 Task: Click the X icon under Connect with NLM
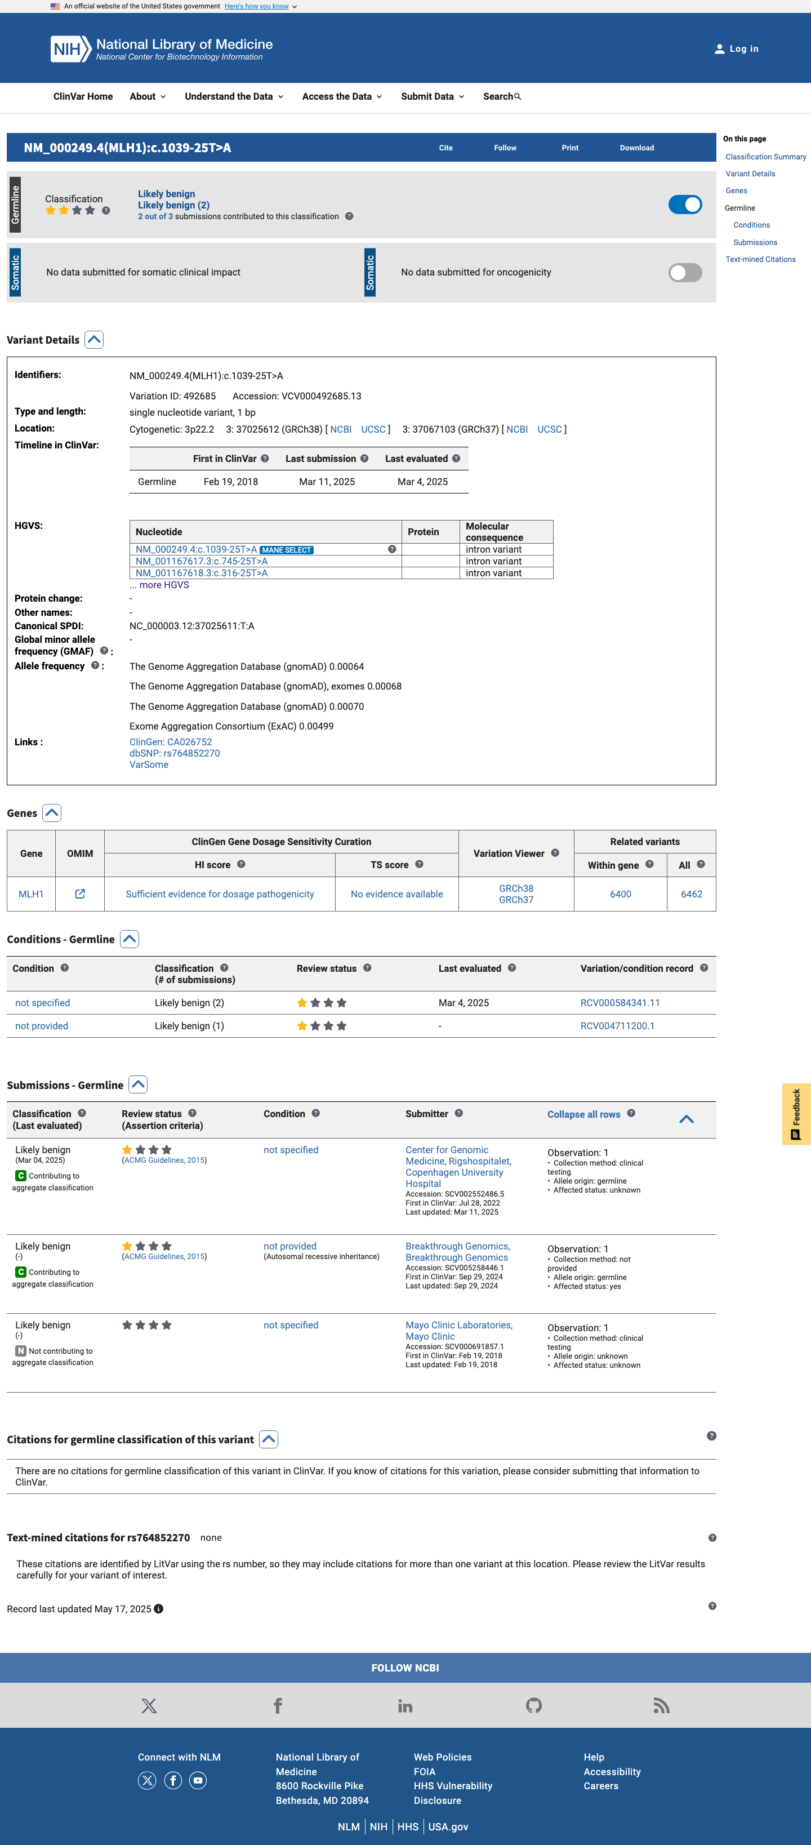[x=147, y=1781]
